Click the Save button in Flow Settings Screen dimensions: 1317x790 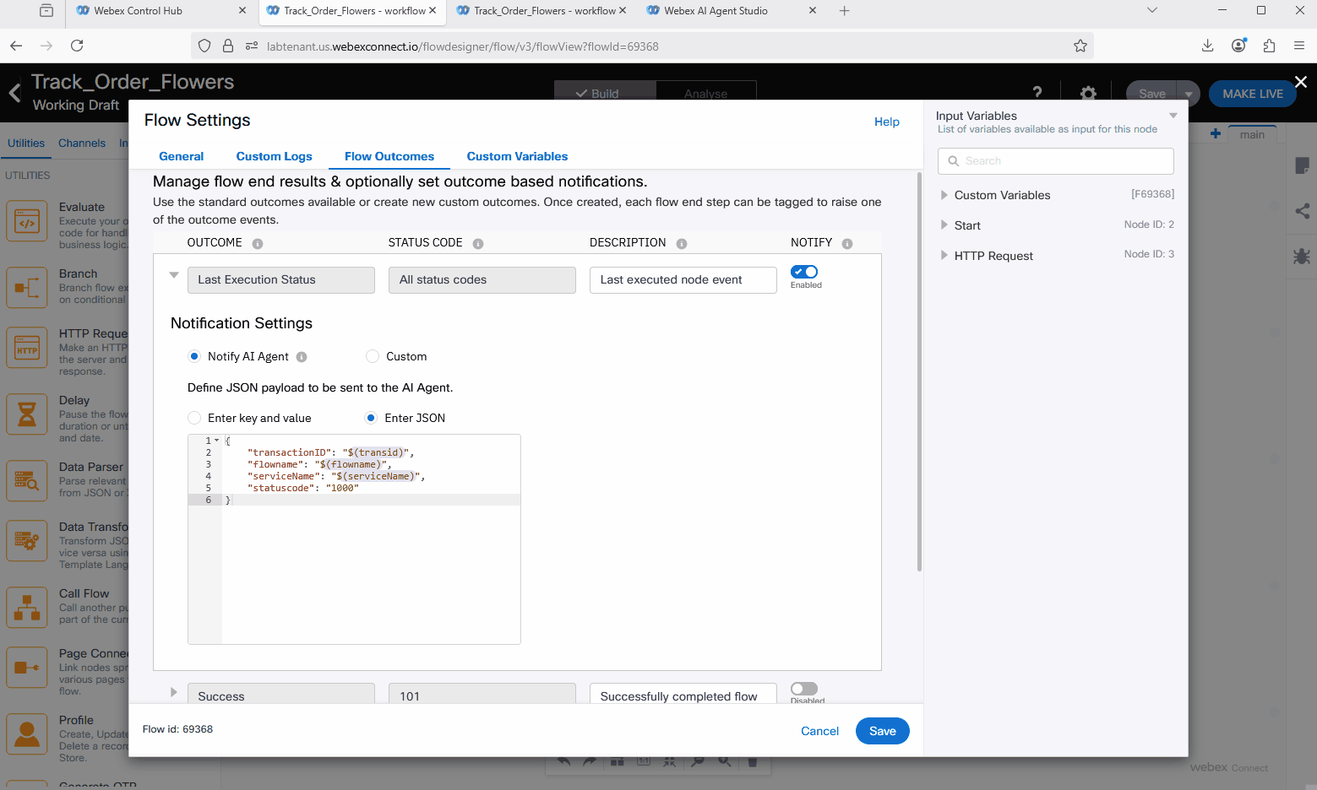point(882,731)
